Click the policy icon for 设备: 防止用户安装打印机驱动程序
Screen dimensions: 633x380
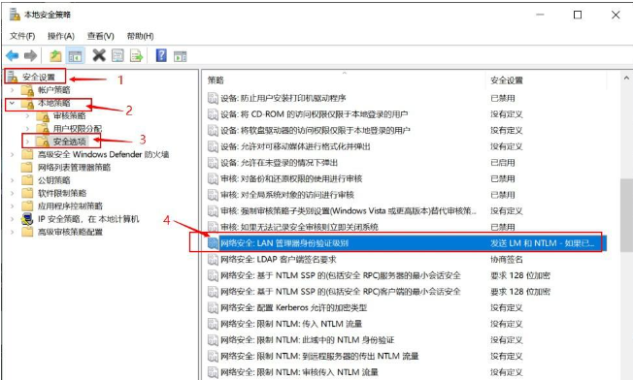point(213,98)
